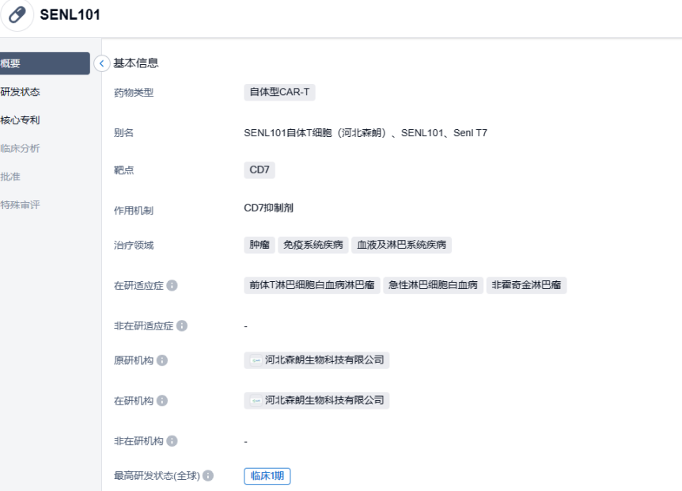This screenshot has width=682, height=491.
Task: Click info icon next to 最高研发状态(全球)
Action: pos(208,476)
